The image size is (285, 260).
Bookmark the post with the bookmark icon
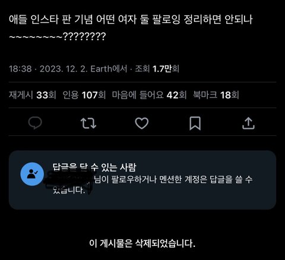tap(195, 123)
